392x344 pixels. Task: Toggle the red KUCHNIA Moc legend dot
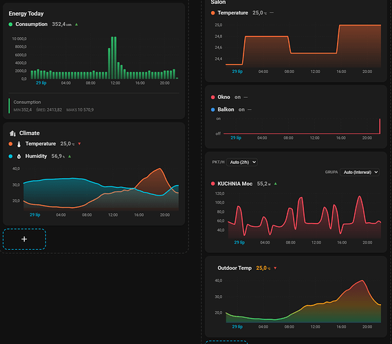213,184
